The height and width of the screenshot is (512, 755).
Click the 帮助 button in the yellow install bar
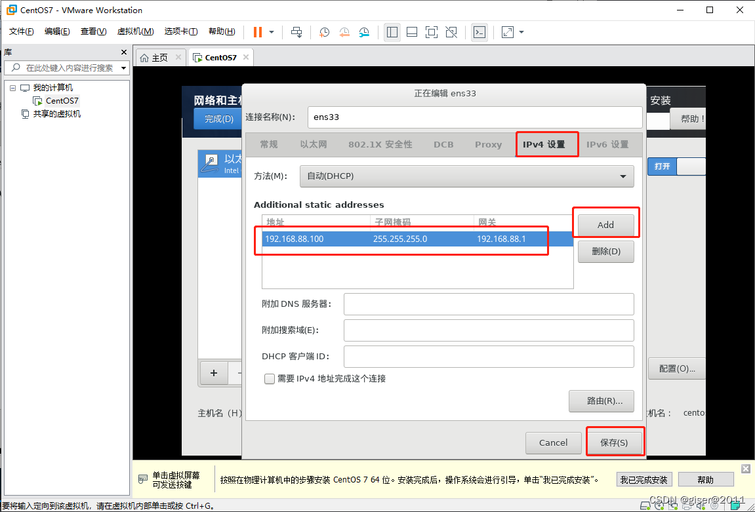pos(705,480)
